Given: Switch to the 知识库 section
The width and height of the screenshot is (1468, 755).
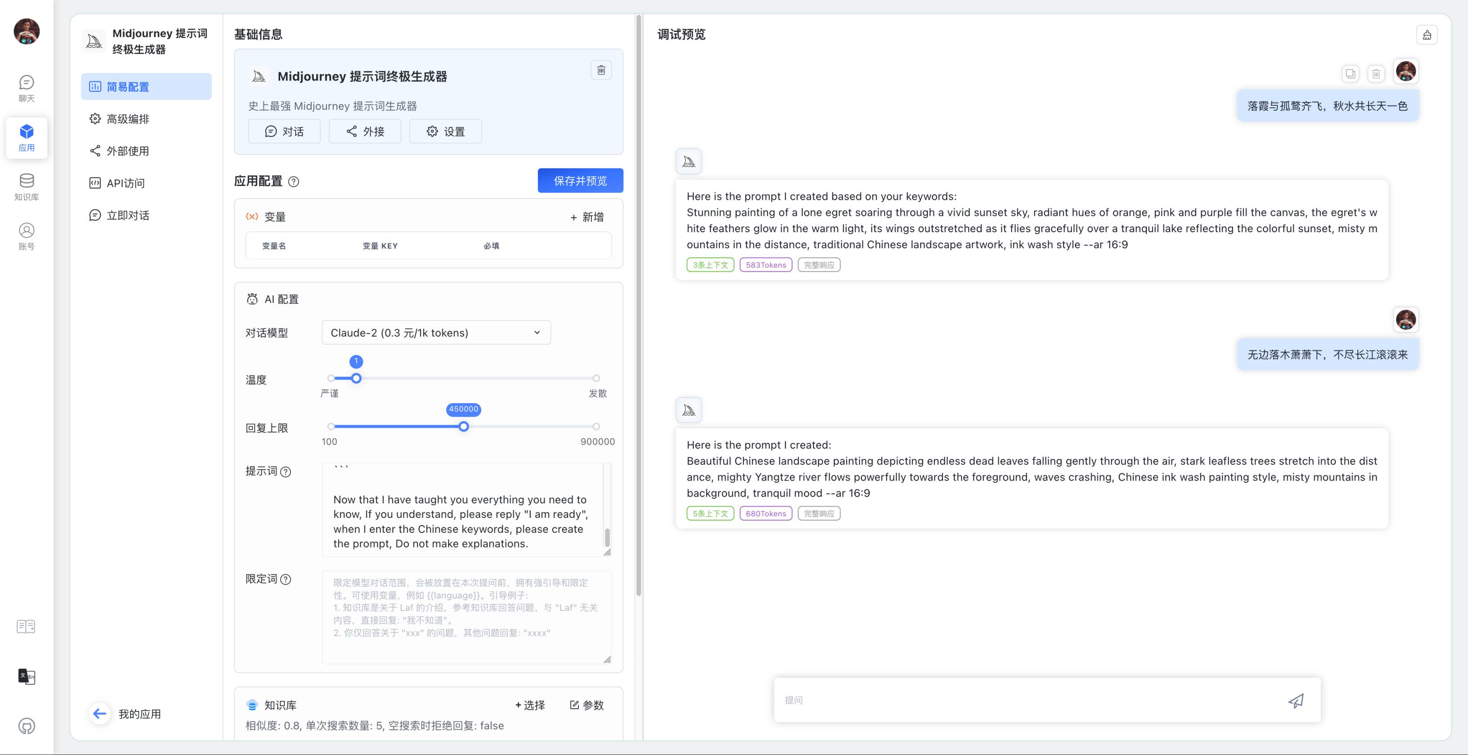Looking at the screenshot, I should click(26, 186).
